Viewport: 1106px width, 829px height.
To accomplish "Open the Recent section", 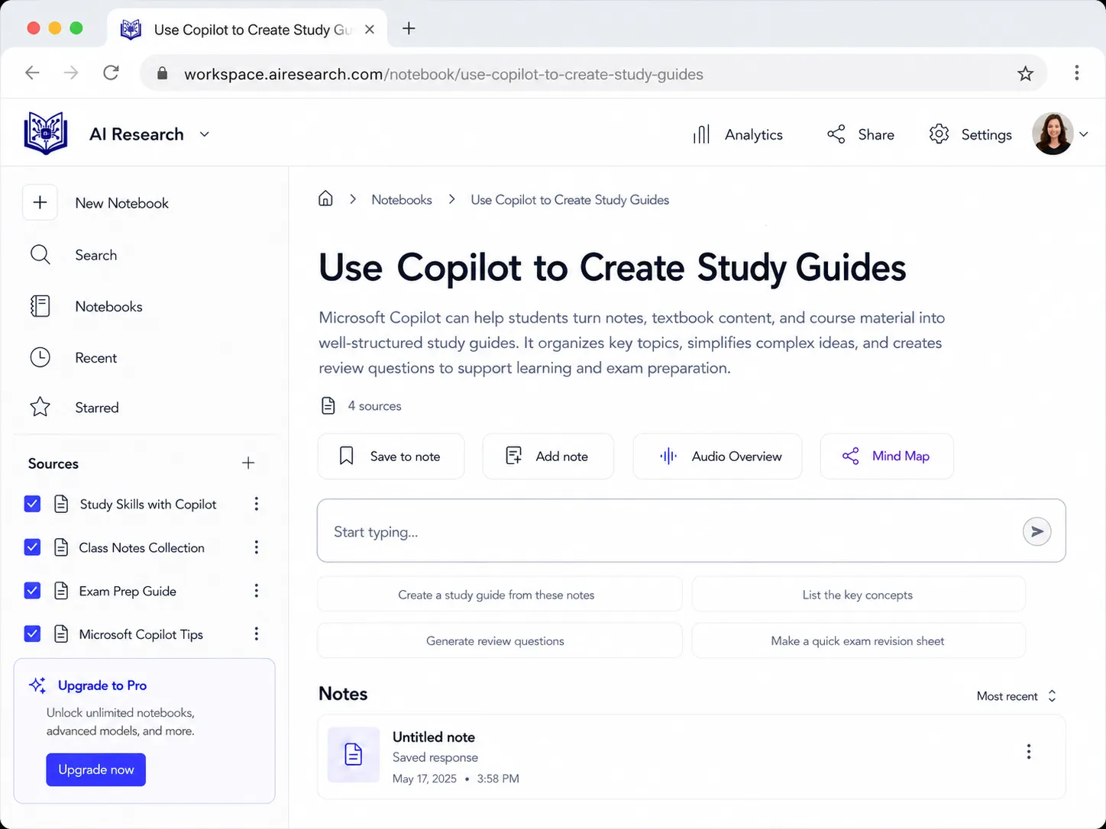I will point(95,358).
